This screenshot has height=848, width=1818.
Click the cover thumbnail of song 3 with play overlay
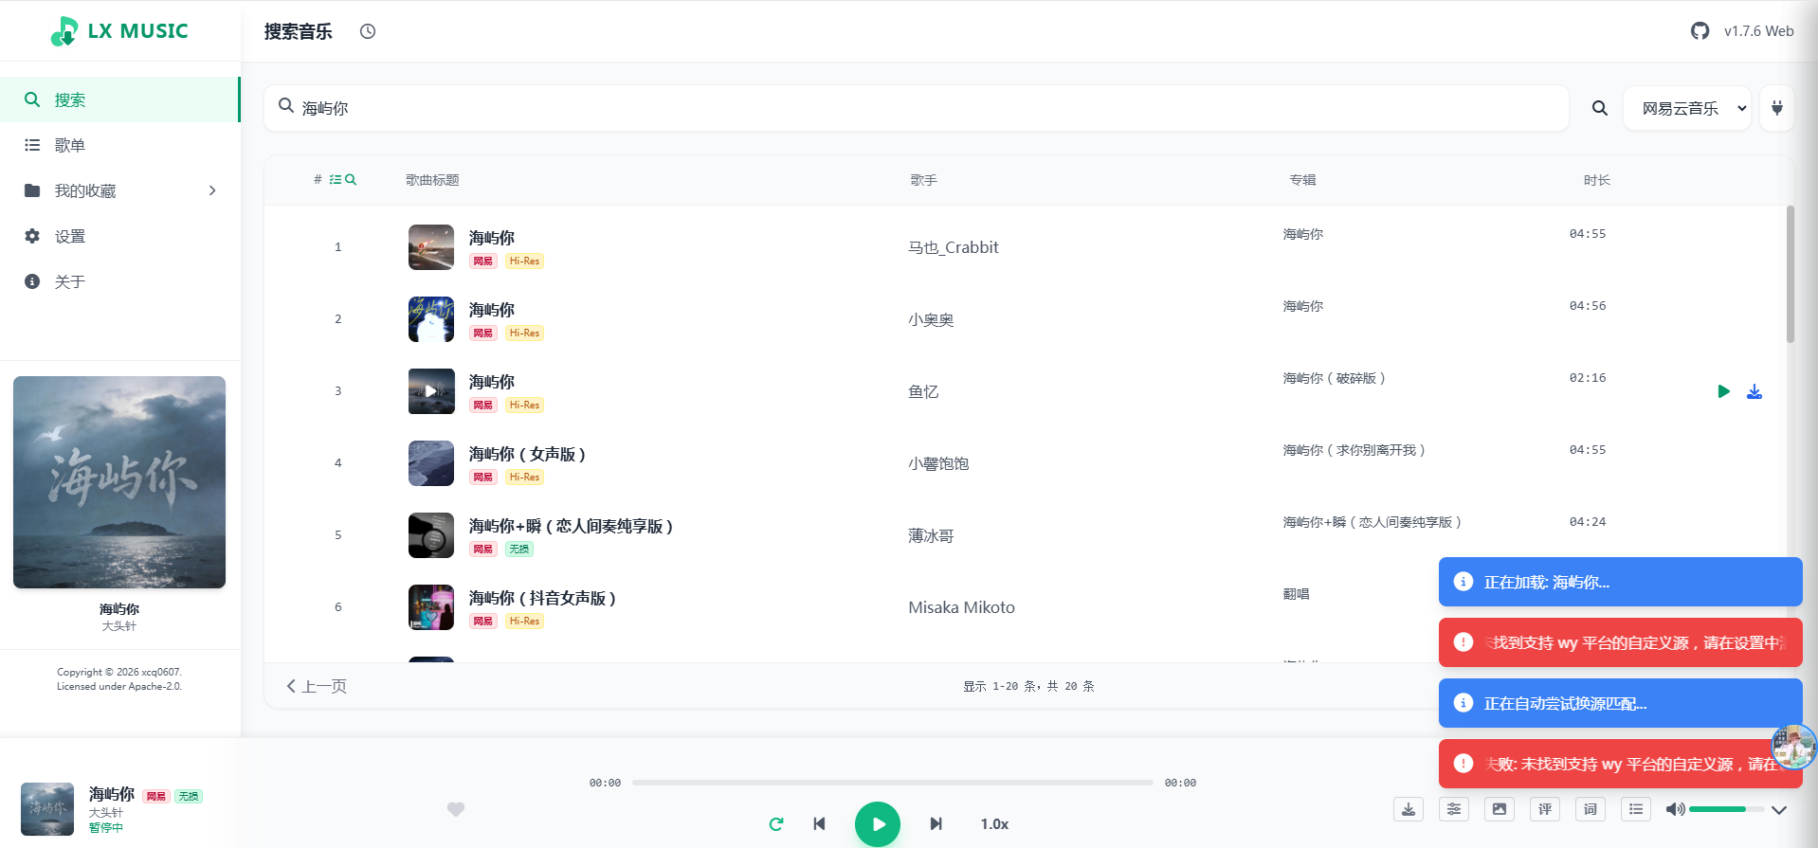[431, 391]
